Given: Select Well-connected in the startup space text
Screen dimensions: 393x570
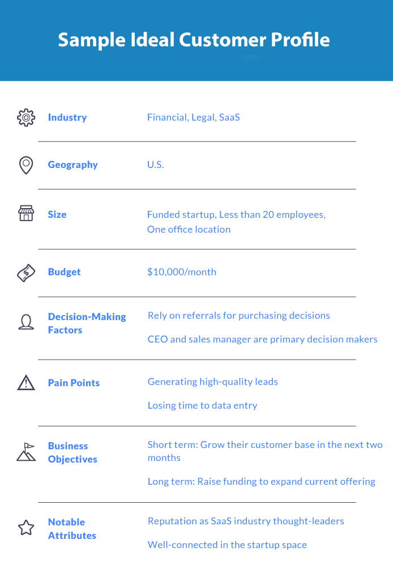Looking at the screenshot, I should pos(227,545).
